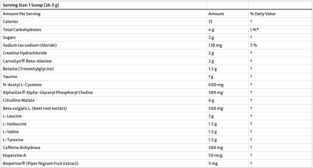Click the Taurine ingredient label
Viewport: 313px width, 168px height.
(10, 77)
